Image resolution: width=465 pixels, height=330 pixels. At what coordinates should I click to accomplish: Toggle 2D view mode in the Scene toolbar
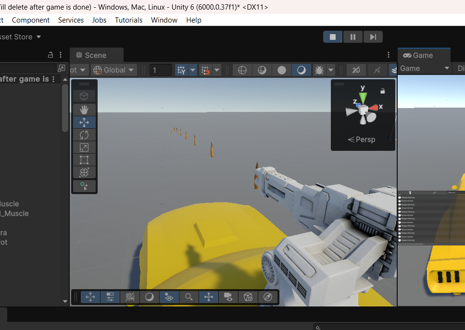click(x=356, y=70)
